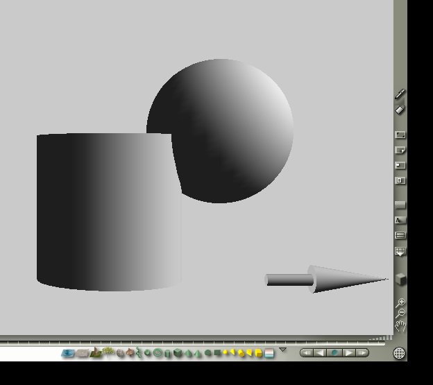
Task: Insert a 2D picture object
Action: (x=269, y=353)
